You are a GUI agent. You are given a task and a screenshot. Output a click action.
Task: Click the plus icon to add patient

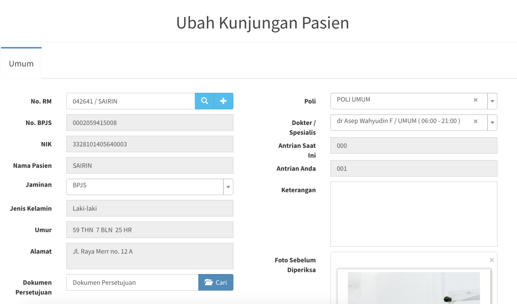pos(223,101)
